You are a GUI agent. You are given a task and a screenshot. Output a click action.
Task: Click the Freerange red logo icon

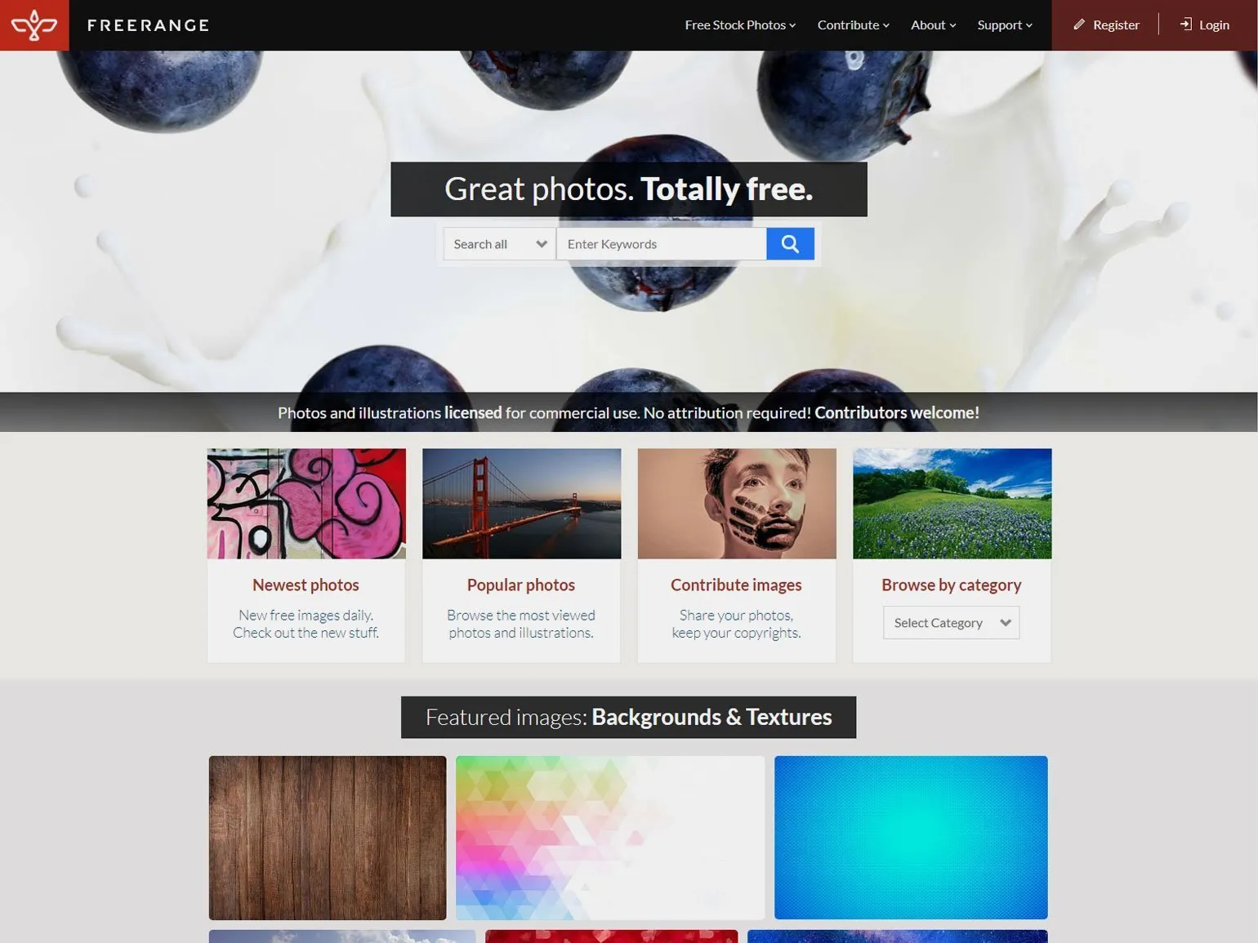(34, 25)
